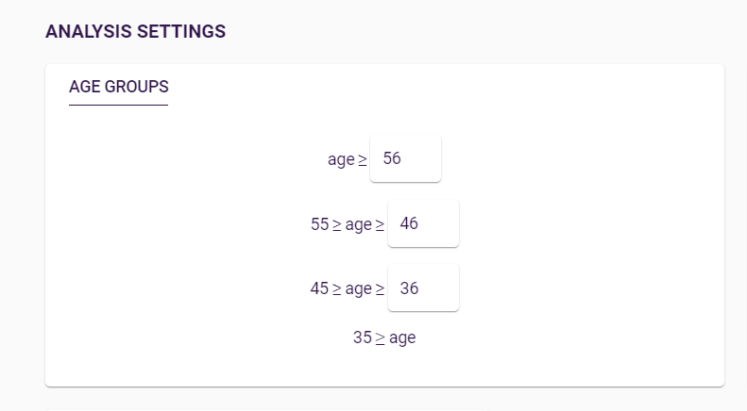Click the word "age" in the bottom row

point(402,337)
